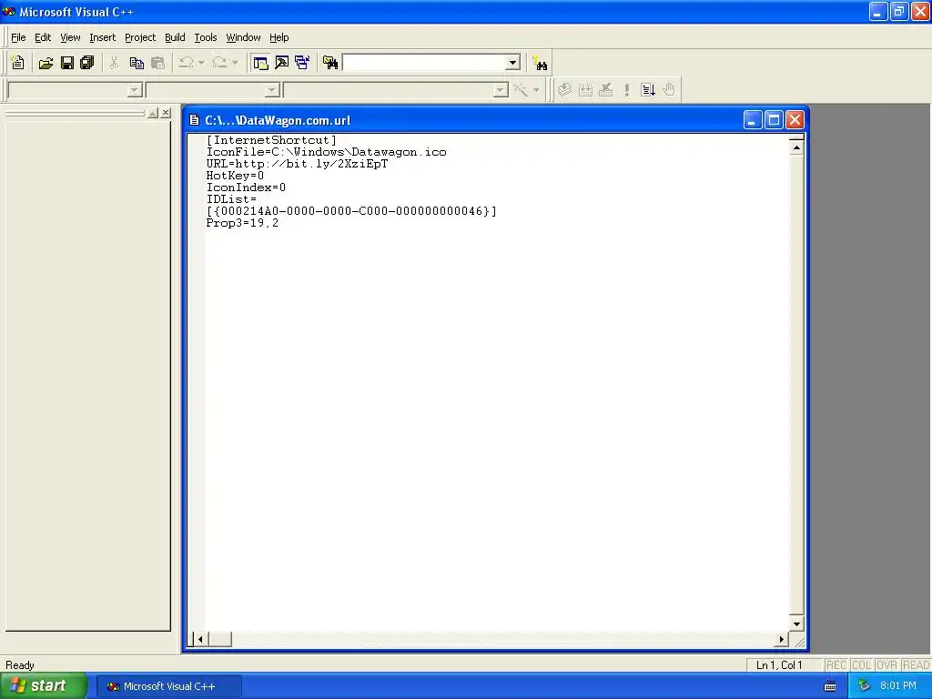932x699 pixels.
Task: Click the horizontal scrollbar thumb in editor
Action: tap(220, 639)
